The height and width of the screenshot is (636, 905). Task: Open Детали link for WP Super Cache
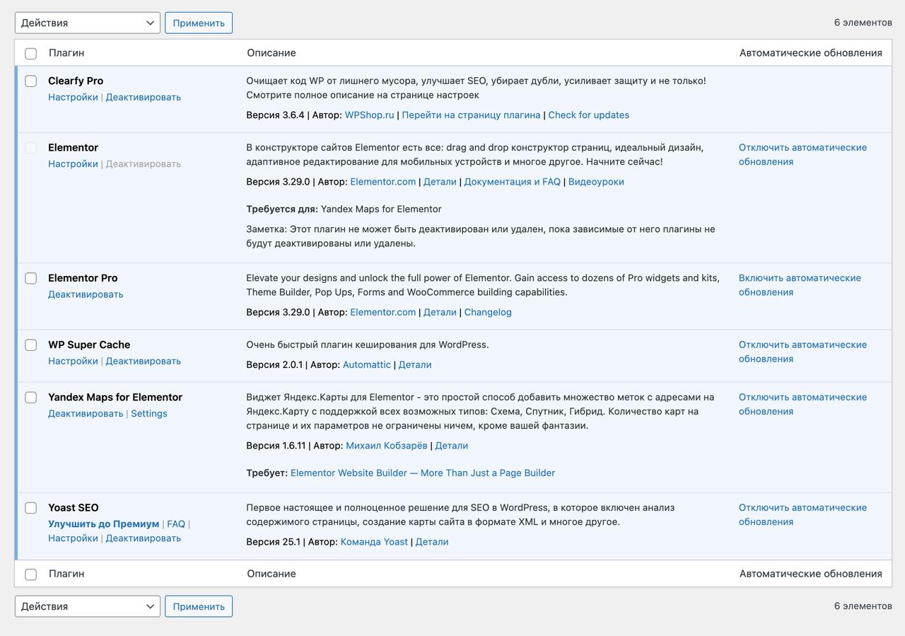click(x=415, y=364)
